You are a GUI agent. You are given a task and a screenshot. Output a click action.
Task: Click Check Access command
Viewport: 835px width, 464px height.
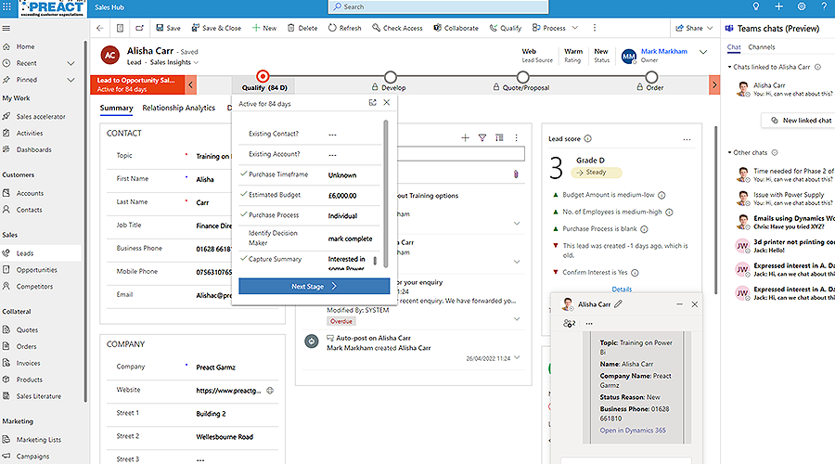pyautogui.click(x=397, y=28)
